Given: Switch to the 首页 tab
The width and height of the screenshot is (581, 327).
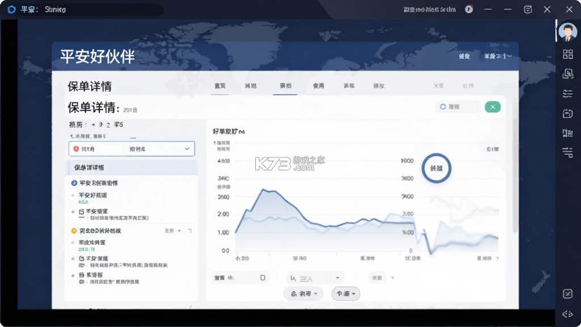Looking at the screenshot, I should (220, 86).
